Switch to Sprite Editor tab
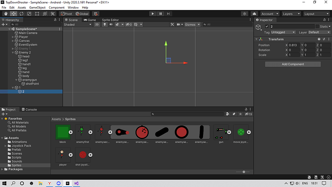 tap(110, 20)
